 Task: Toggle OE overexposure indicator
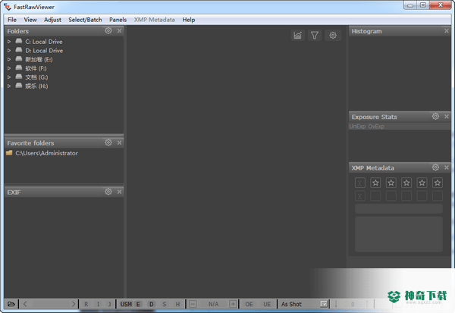[x=249, y=304]
